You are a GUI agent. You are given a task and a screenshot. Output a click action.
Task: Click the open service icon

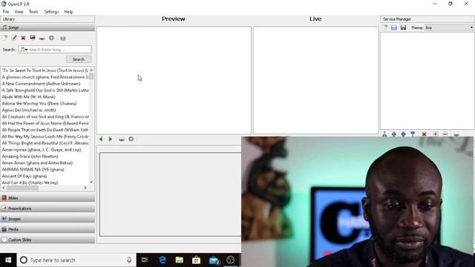click(x=394, y=27)
